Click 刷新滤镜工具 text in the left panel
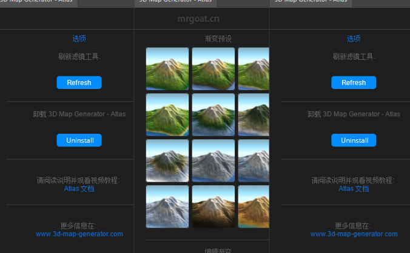Image resolution: width=410 pixels, height=253 pixels. click(x=79, y=56)
